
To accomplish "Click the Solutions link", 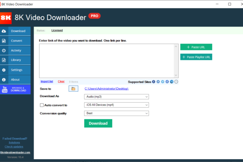I will (14, 142).
